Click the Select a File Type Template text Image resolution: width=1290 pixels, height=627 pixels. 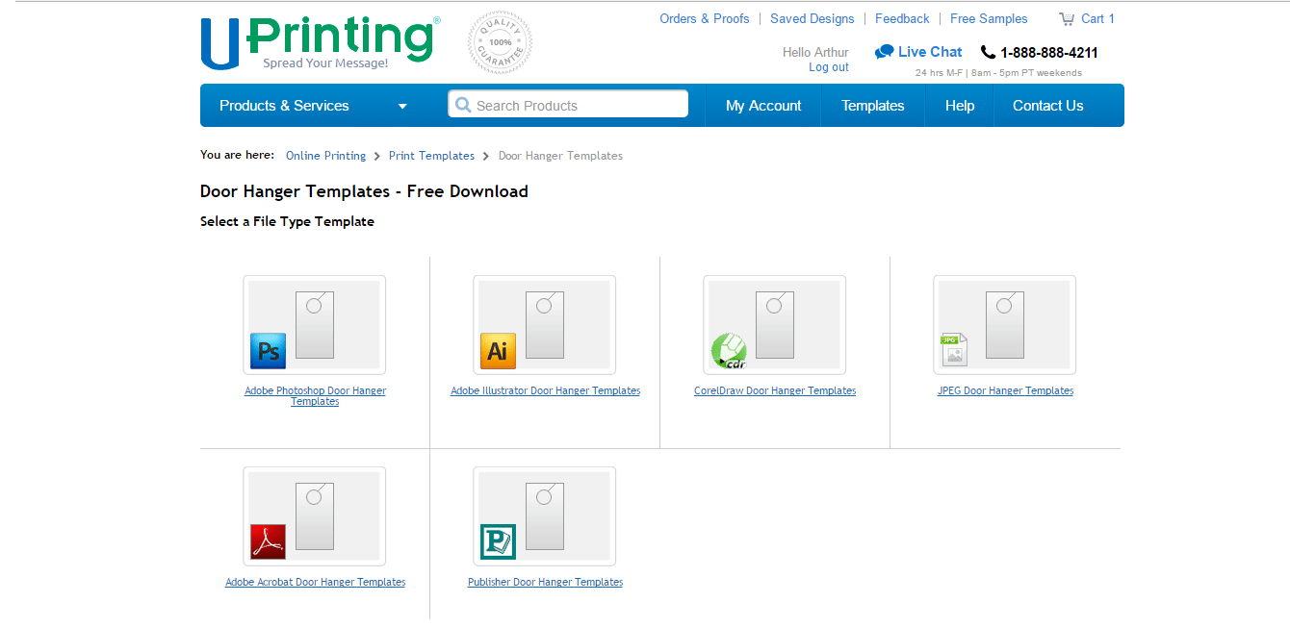(x=287, y=221)
